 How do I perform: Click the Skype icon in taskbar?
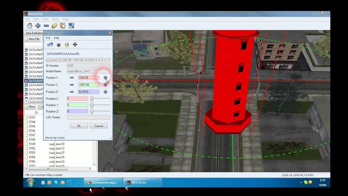(56, 182)
